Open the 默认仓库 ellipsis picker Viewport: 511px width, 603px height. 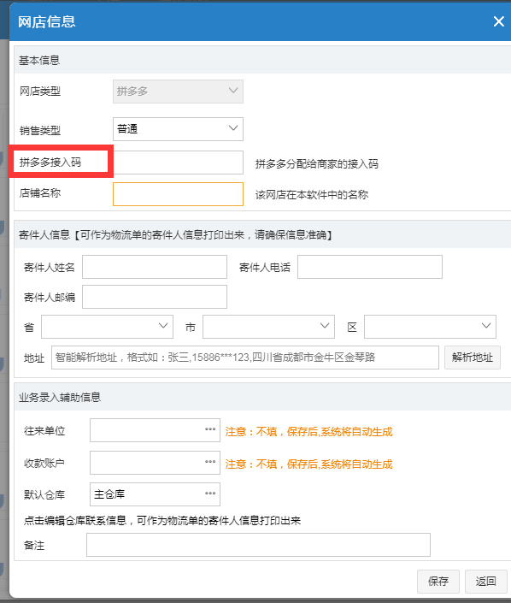pos(210,494)
